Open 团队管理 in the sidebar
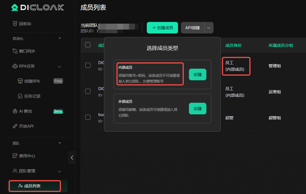306x194 pixels. (x=27, y=171)
